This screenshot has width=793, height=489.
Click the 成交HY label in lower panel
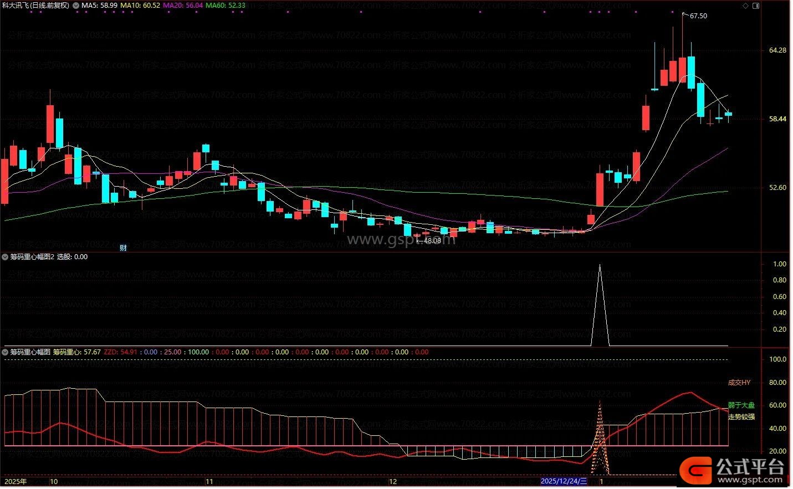tap(739, 383)
